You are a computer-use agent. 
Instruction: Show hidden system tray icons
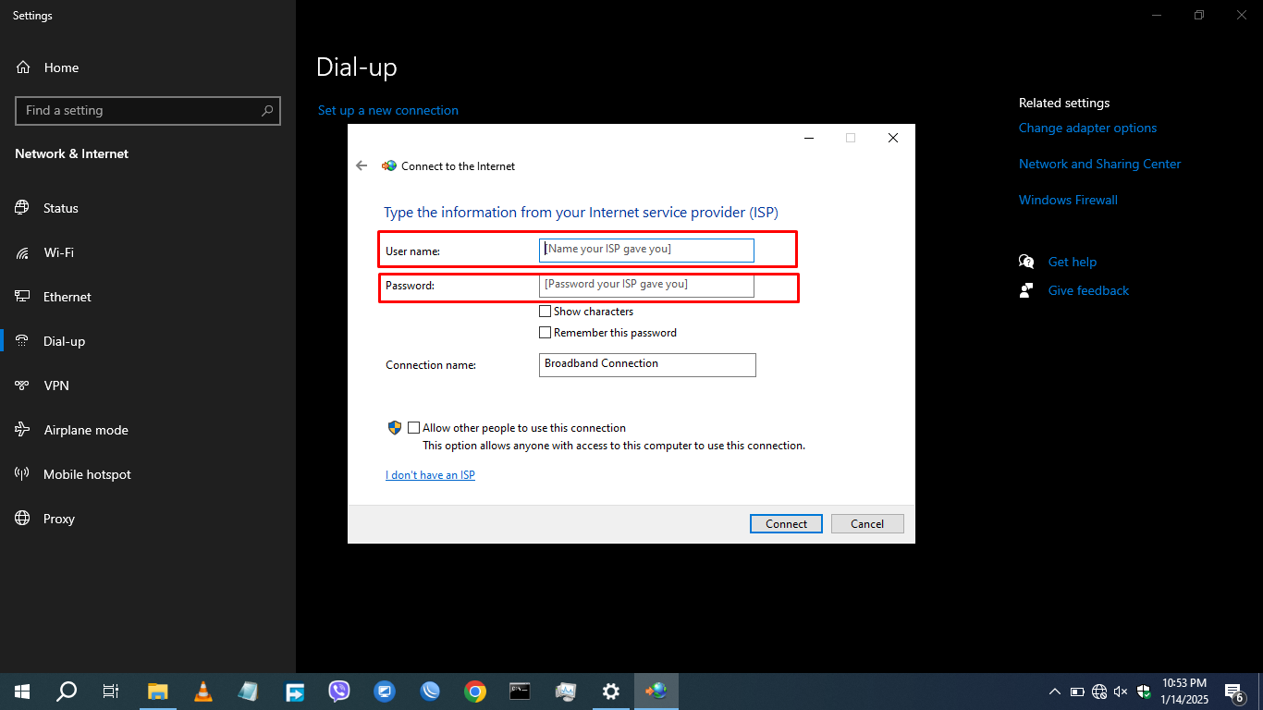tap(1054, 692)
